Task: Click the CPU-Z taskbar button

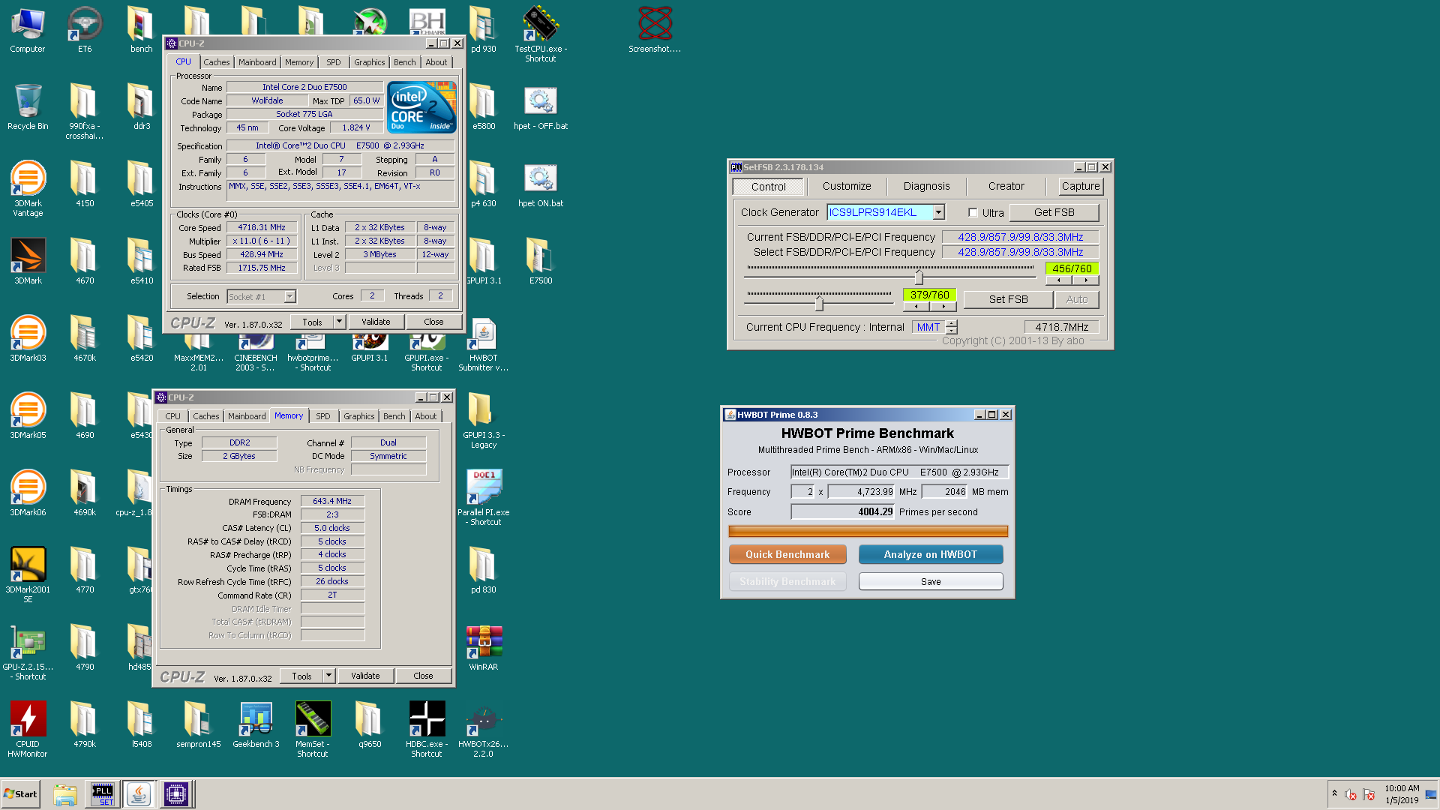Action: tap(175, 794)
